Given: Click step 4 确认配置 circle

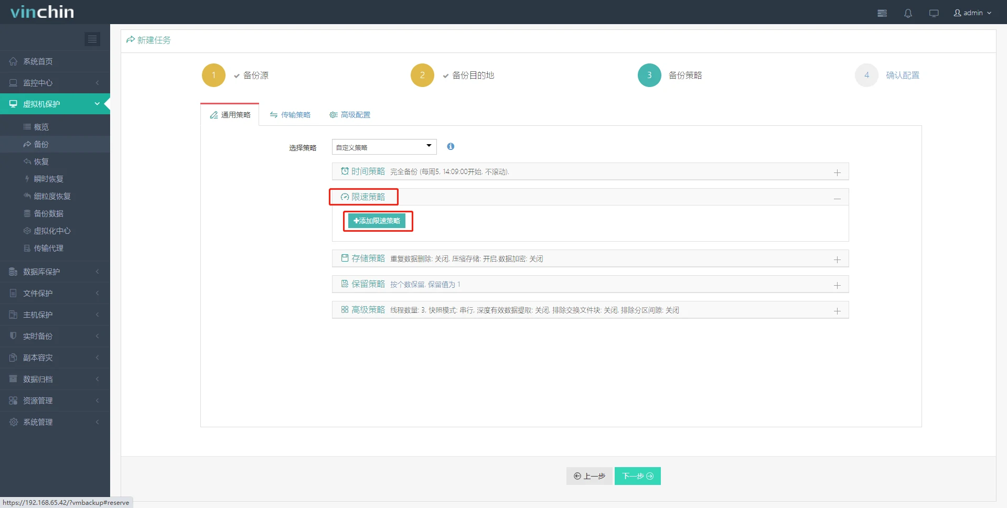Looking at the screenshot, I should [x=866, y=75].
